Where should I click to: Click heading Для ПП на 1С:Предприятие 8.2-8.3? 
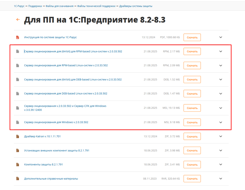click(95, 20)
